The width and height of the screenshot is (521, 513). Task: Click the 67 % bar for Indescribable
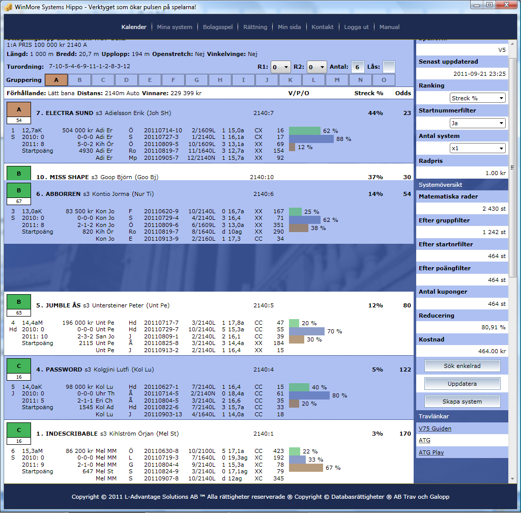coord(306,468)
